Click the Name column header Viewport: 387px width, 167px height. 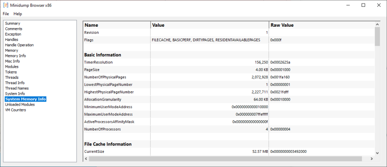(117, 25)
